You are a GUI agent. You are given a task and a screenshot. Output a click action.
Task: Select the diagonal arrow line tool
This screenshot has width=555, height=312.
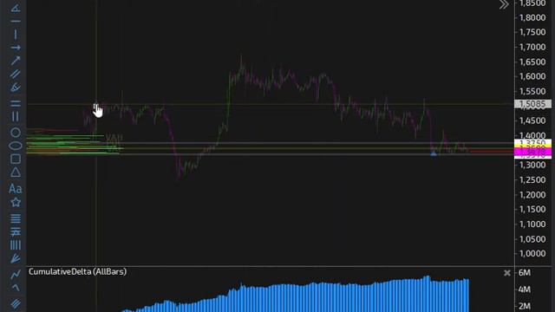point(16,61)
